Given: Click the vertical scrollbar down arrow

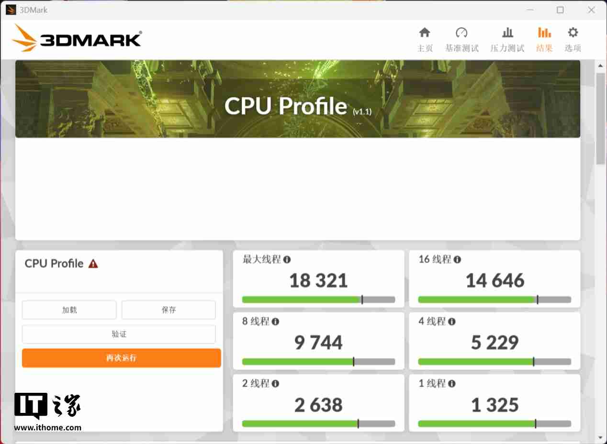Looking at the screenshot, I should click(x=600, y=437).
